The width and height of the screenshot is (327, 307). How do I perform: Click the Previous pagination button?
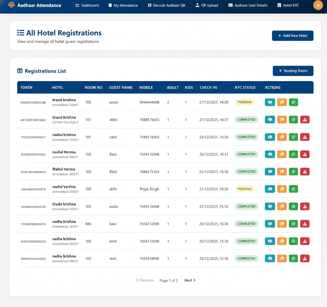(x=144, y=280)
